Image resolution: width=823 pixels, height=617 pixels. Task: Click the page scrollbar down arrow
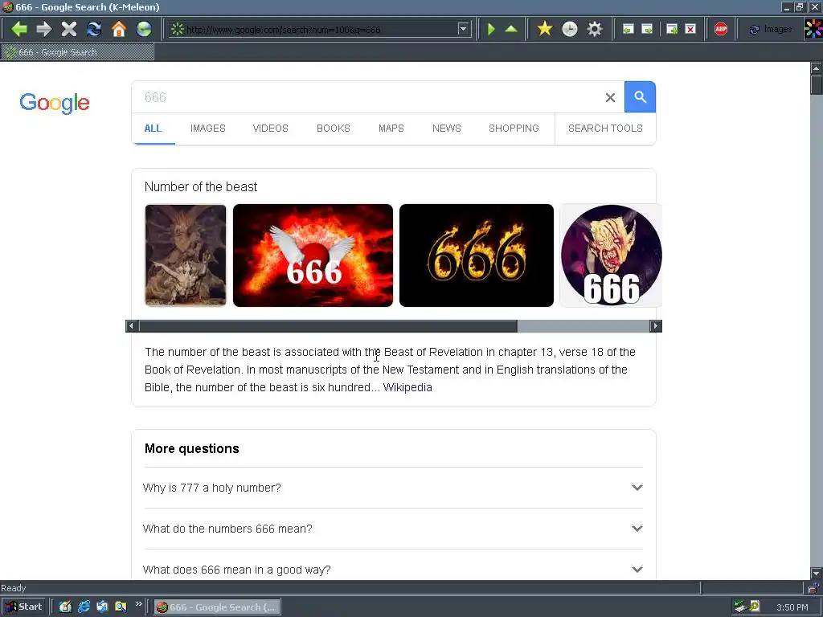817,574
